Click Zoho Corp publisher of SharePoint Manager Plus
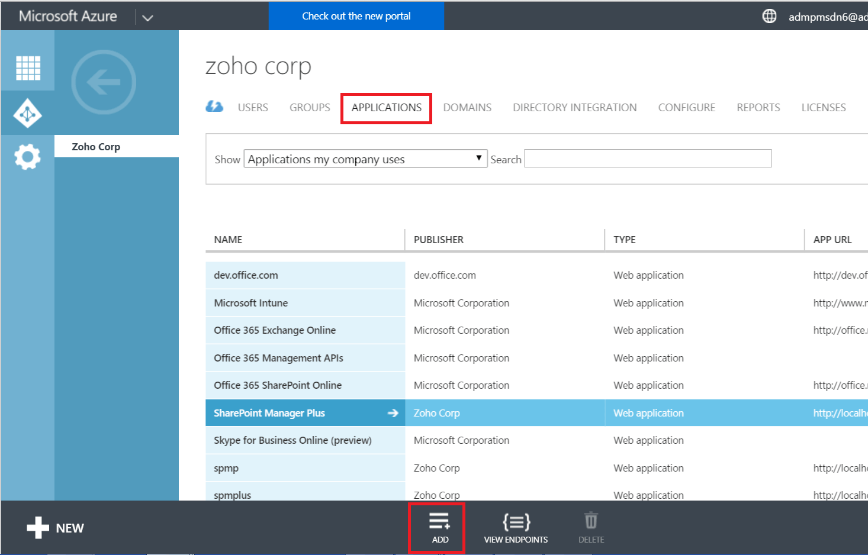The image size is (868, 555). point(437,413)
